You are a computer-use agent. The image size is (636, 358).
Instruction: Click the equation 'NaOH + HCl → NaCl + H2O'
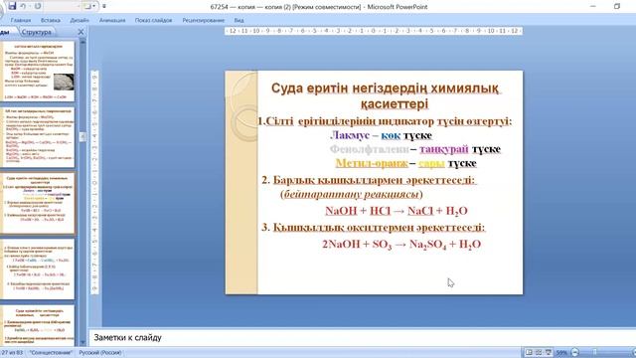[x=396, y=211]
